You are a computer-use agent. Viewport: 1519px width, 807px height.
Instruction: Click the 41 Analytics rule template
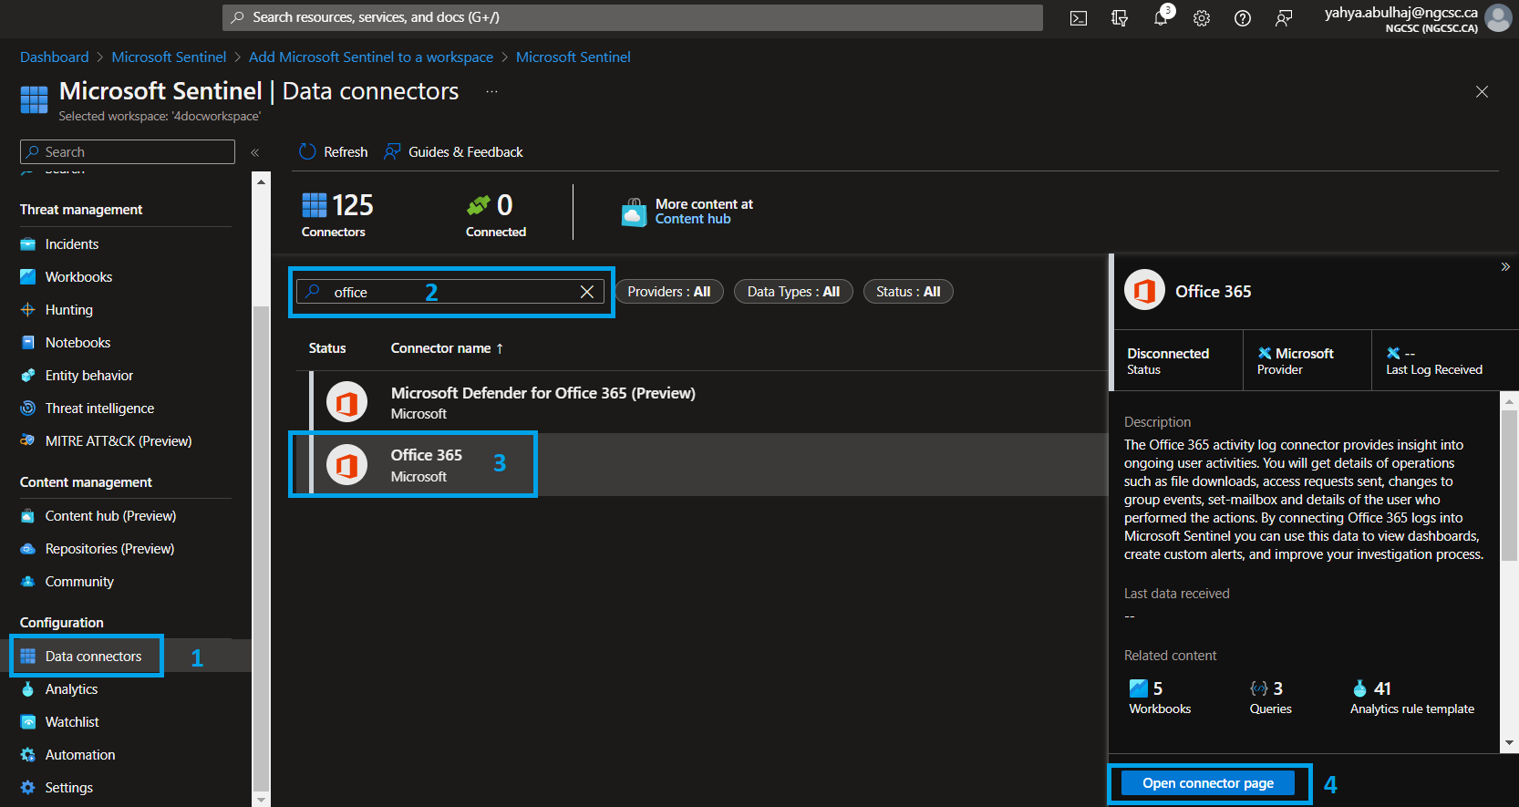1411,697
